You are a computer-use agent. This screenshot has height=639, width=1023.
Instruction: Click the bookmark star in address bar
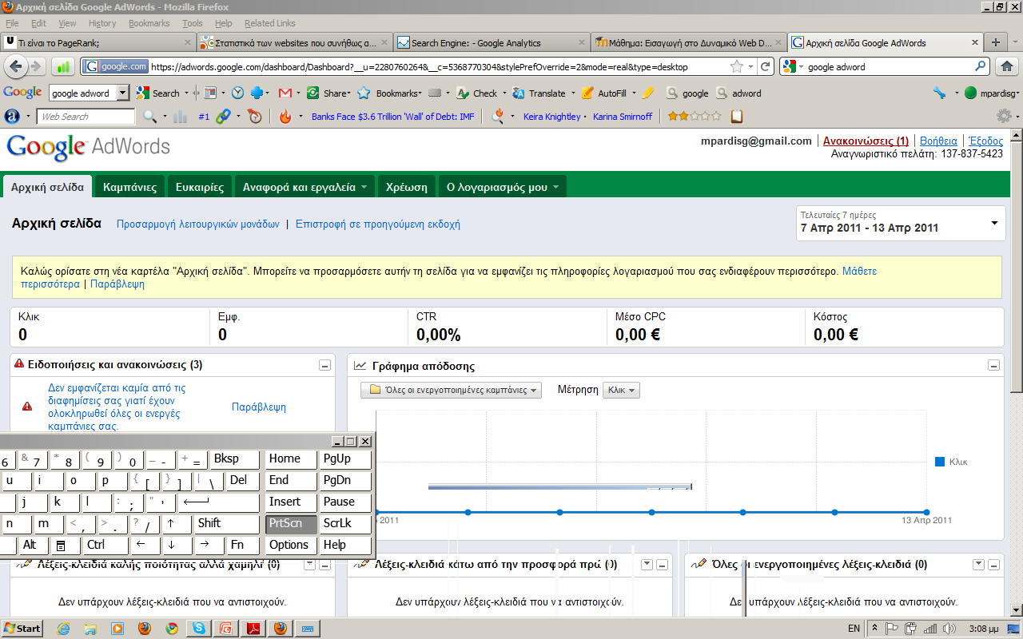[737, 67]
